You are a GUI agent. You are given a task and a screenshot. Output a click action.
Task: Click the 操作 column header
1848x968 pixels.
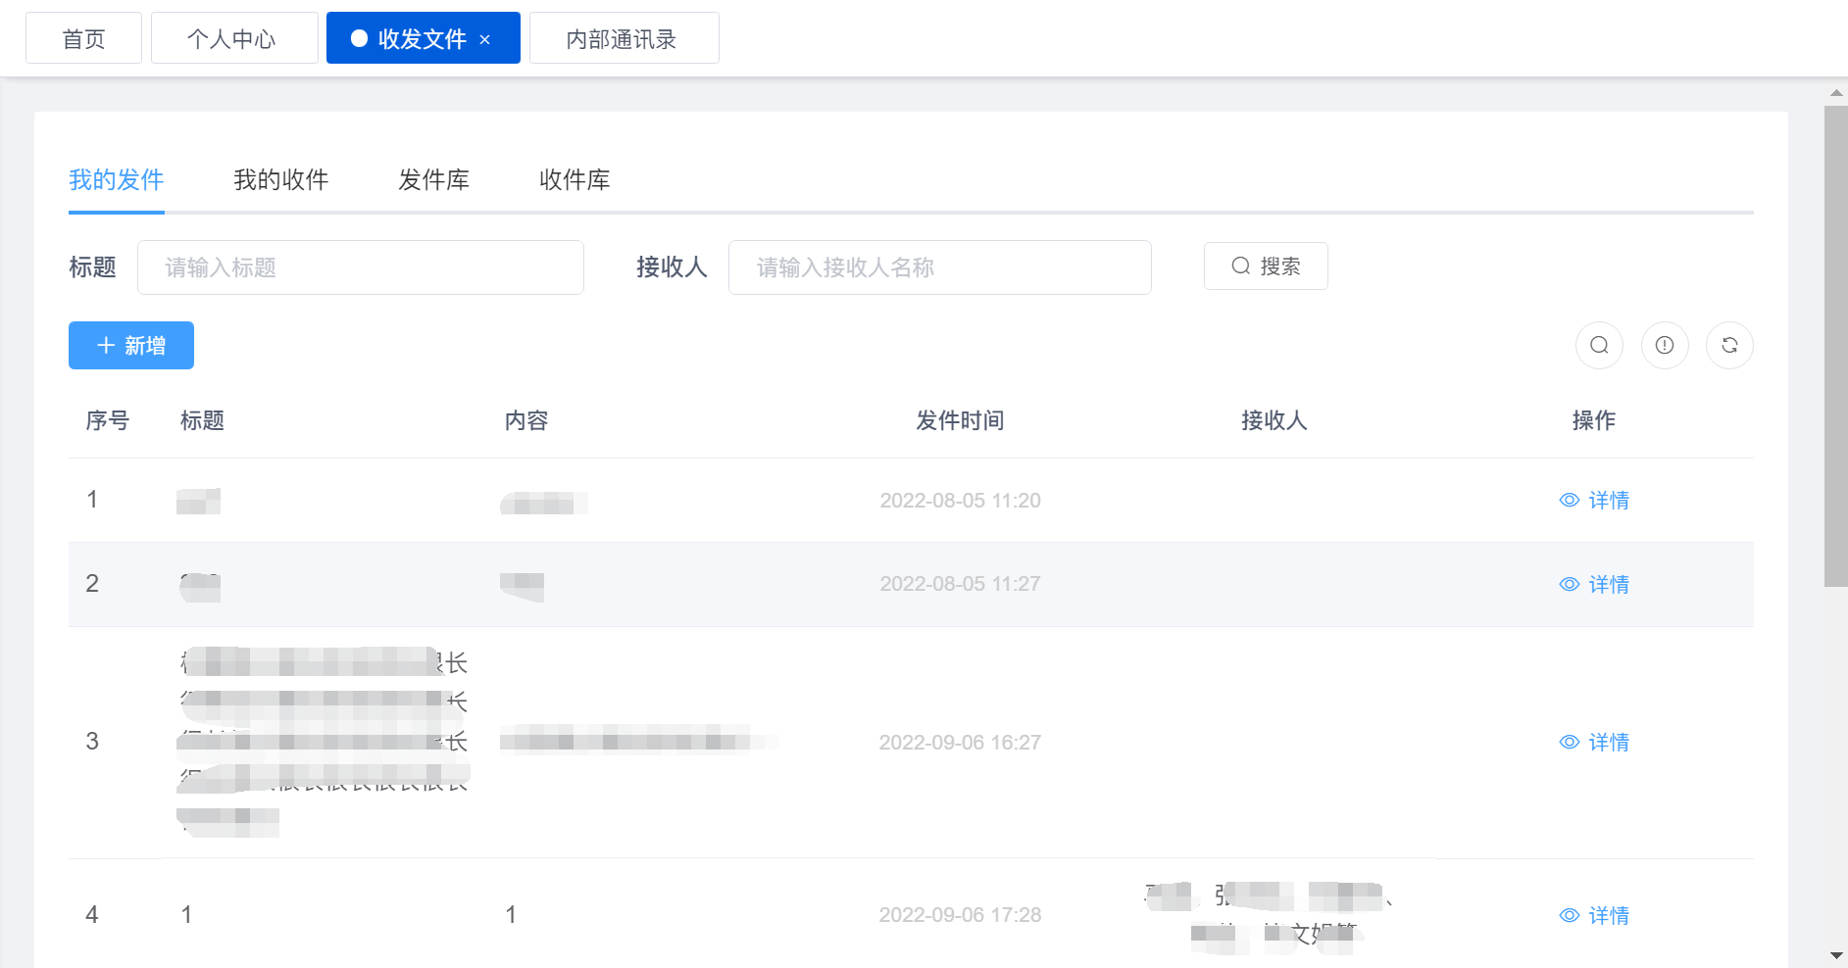click(x=1594, y=421)
